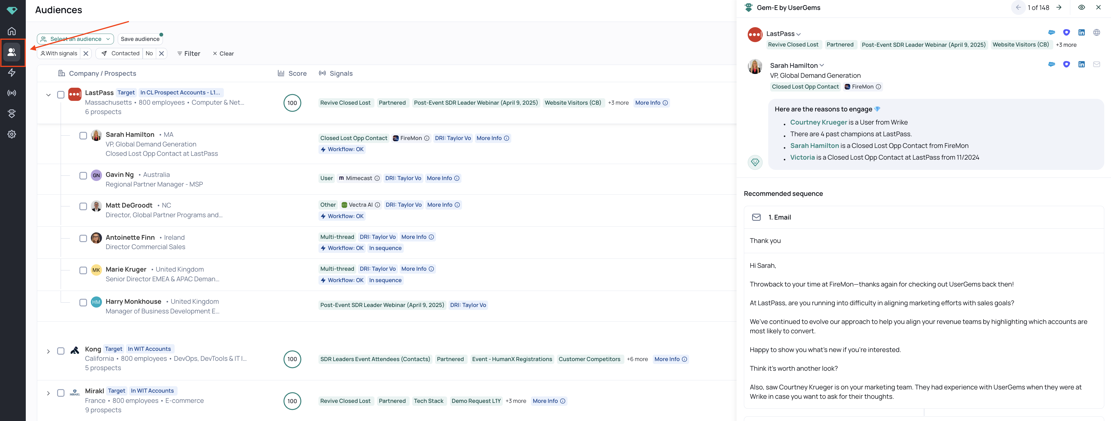Open Salesforce icon for Sarah Hamilton
The width and height of the screenshot is (1111, 421).
[1052, 64]
